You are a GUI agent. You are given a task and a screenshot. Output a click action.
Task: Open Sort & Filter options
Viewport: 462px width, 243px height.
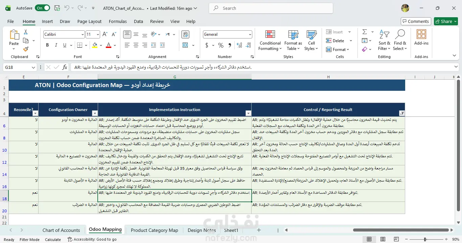click(384, 40)
